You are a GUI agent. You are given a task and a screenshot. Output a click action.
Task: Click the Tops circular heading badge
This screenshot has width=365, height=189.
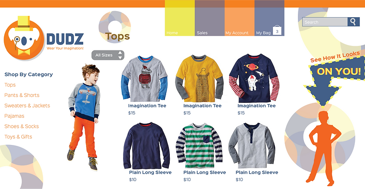pos(115,27)
